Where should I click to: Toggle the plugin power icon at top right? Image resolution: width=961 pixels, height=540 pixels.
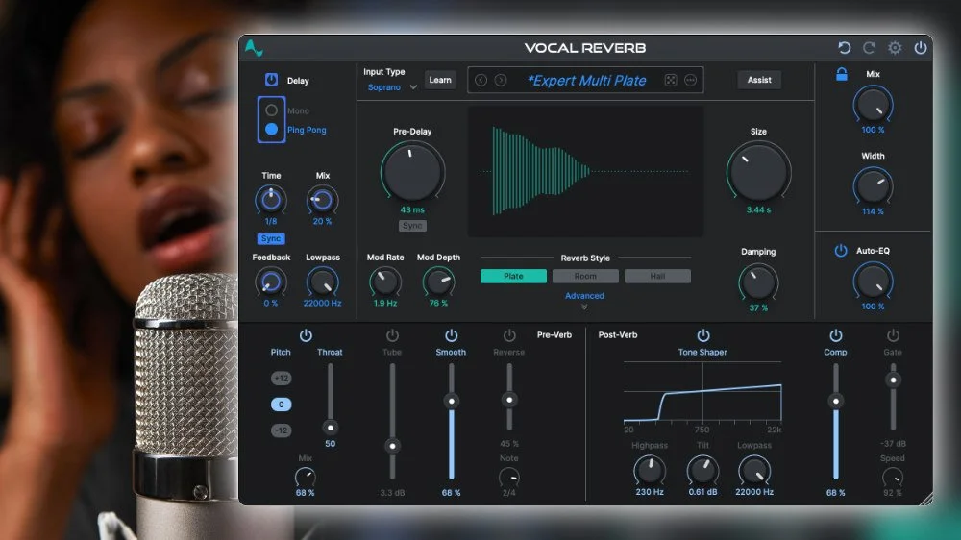pyautogui.click(x=921, y=48)
